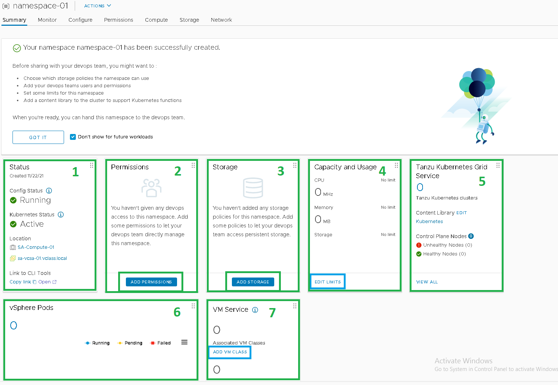
Task: Click the Kubernetes Status info icon
Action: coord(61,215)
